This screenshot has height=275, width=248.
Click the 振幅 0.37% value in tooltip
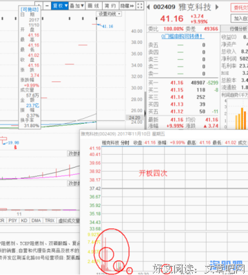click(x=33, y=115)
